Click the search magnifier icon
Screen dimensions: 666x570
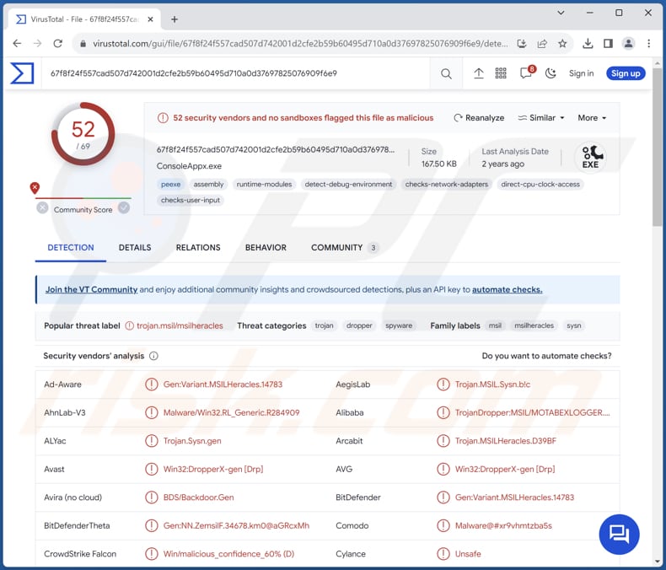(x=446, y=74)
